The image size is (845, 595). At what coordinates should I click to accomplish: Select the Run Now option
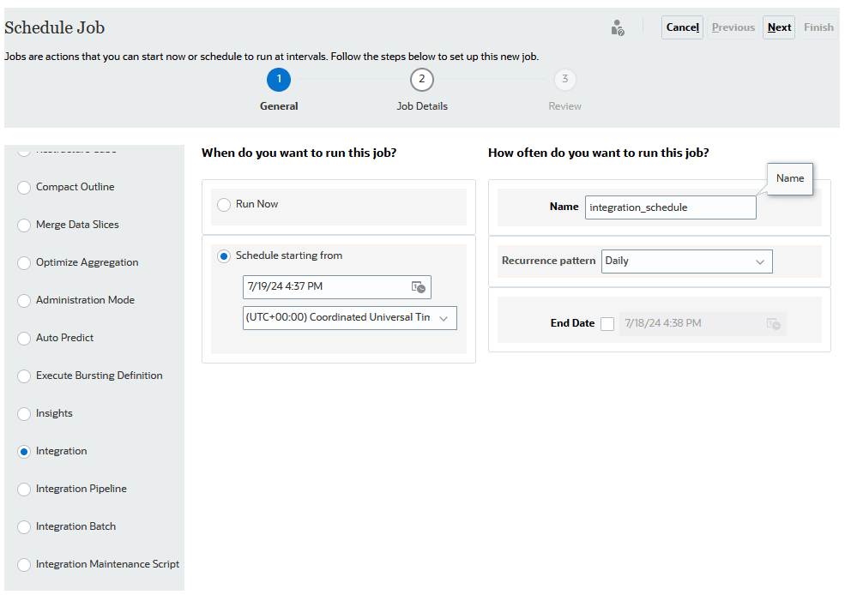click(x=224, y=205)
